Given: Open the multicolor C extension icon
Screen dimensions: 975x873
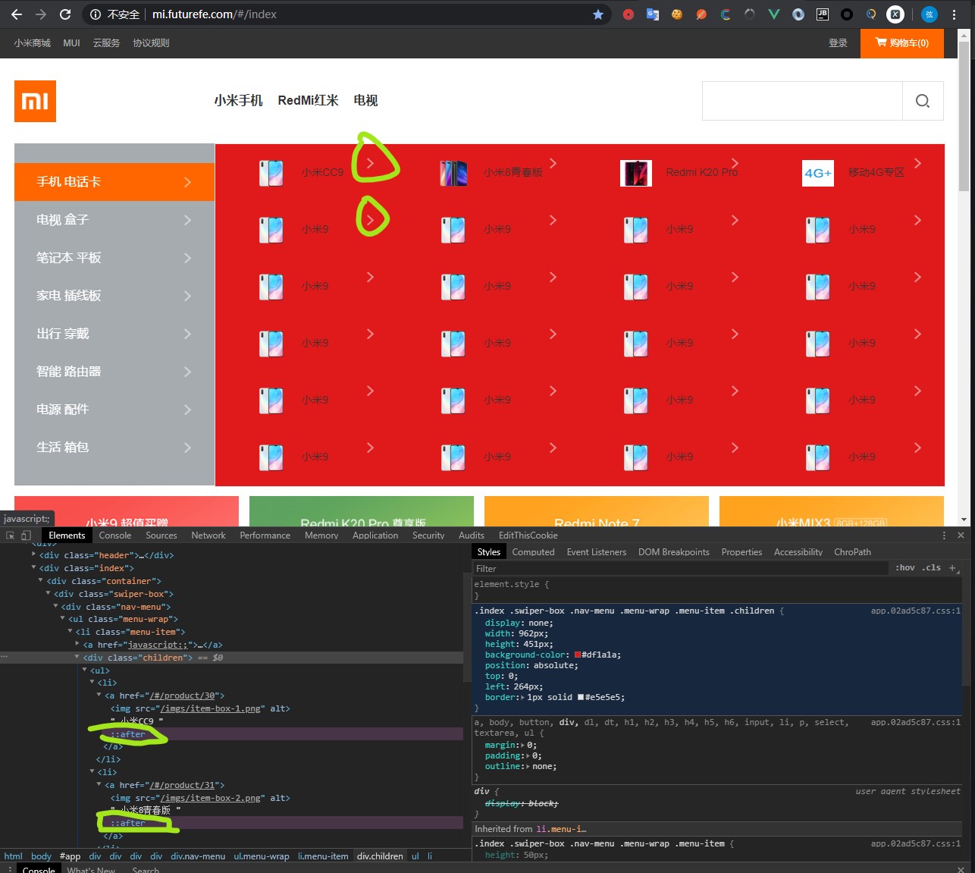Looking at the screenshot, I should (x=726, y=14).
